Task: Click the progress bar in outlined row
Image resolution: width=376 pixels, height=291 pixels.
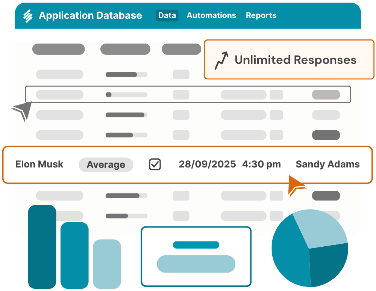Action: pyautogui.click(x=126, y=95)
